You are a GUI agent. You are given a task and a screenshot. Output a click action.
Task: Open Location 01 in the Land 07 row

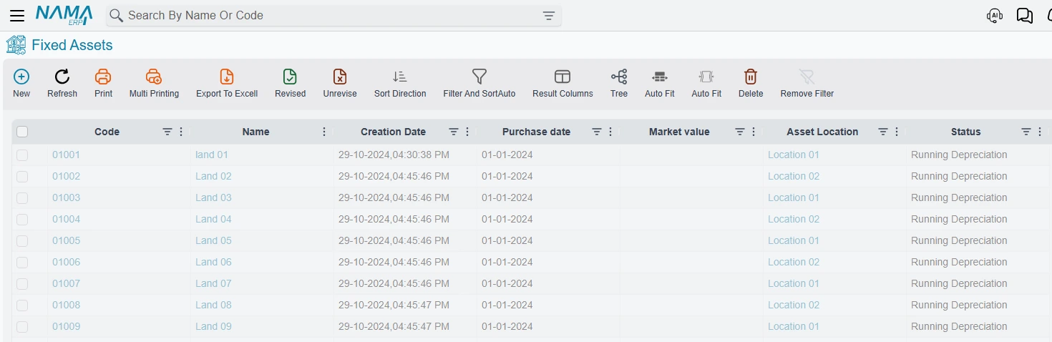793,283
